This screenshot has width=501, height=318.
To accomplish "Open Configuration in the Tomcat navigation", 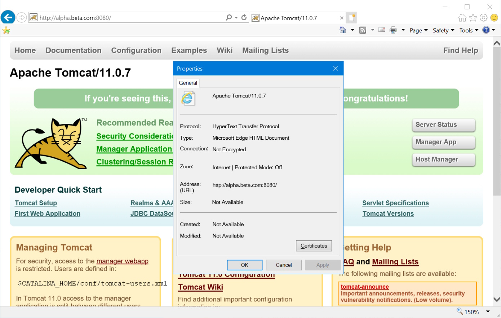I will tap(136, 51).
